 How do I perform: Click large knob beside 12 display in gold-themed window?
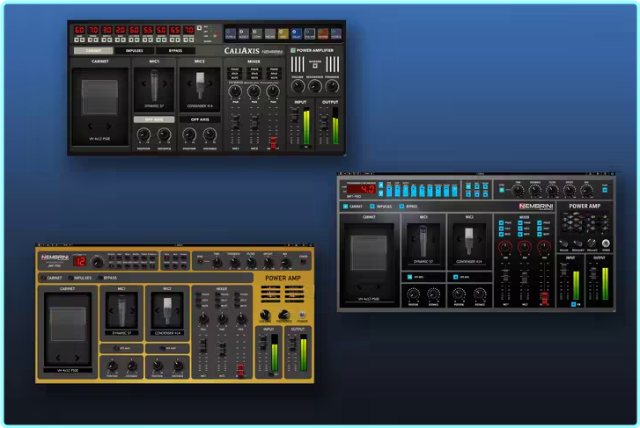97,262
